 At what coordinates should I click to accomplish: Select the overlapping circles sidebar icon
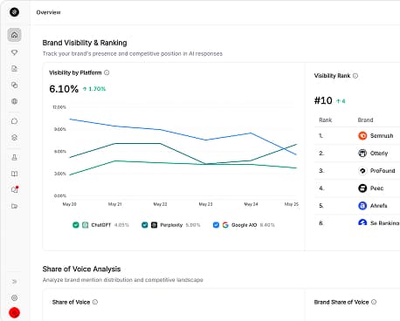click(x=14, y=85)
